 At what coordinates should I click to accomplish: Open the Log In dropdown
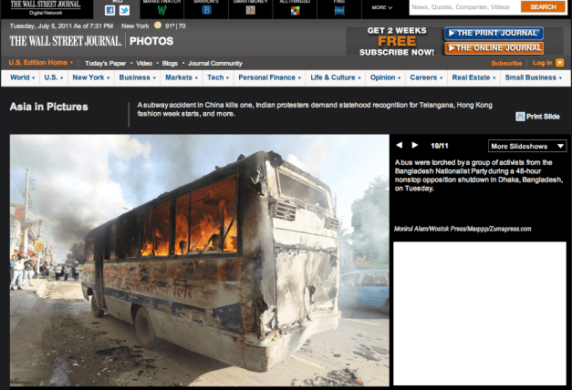pyautogui.click(x=544, y=63)
